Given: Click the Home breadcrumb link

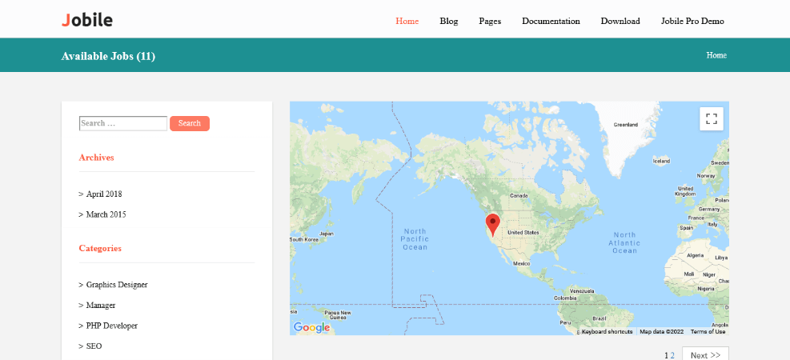Looking at the screenshot, I should coord(716,55).
